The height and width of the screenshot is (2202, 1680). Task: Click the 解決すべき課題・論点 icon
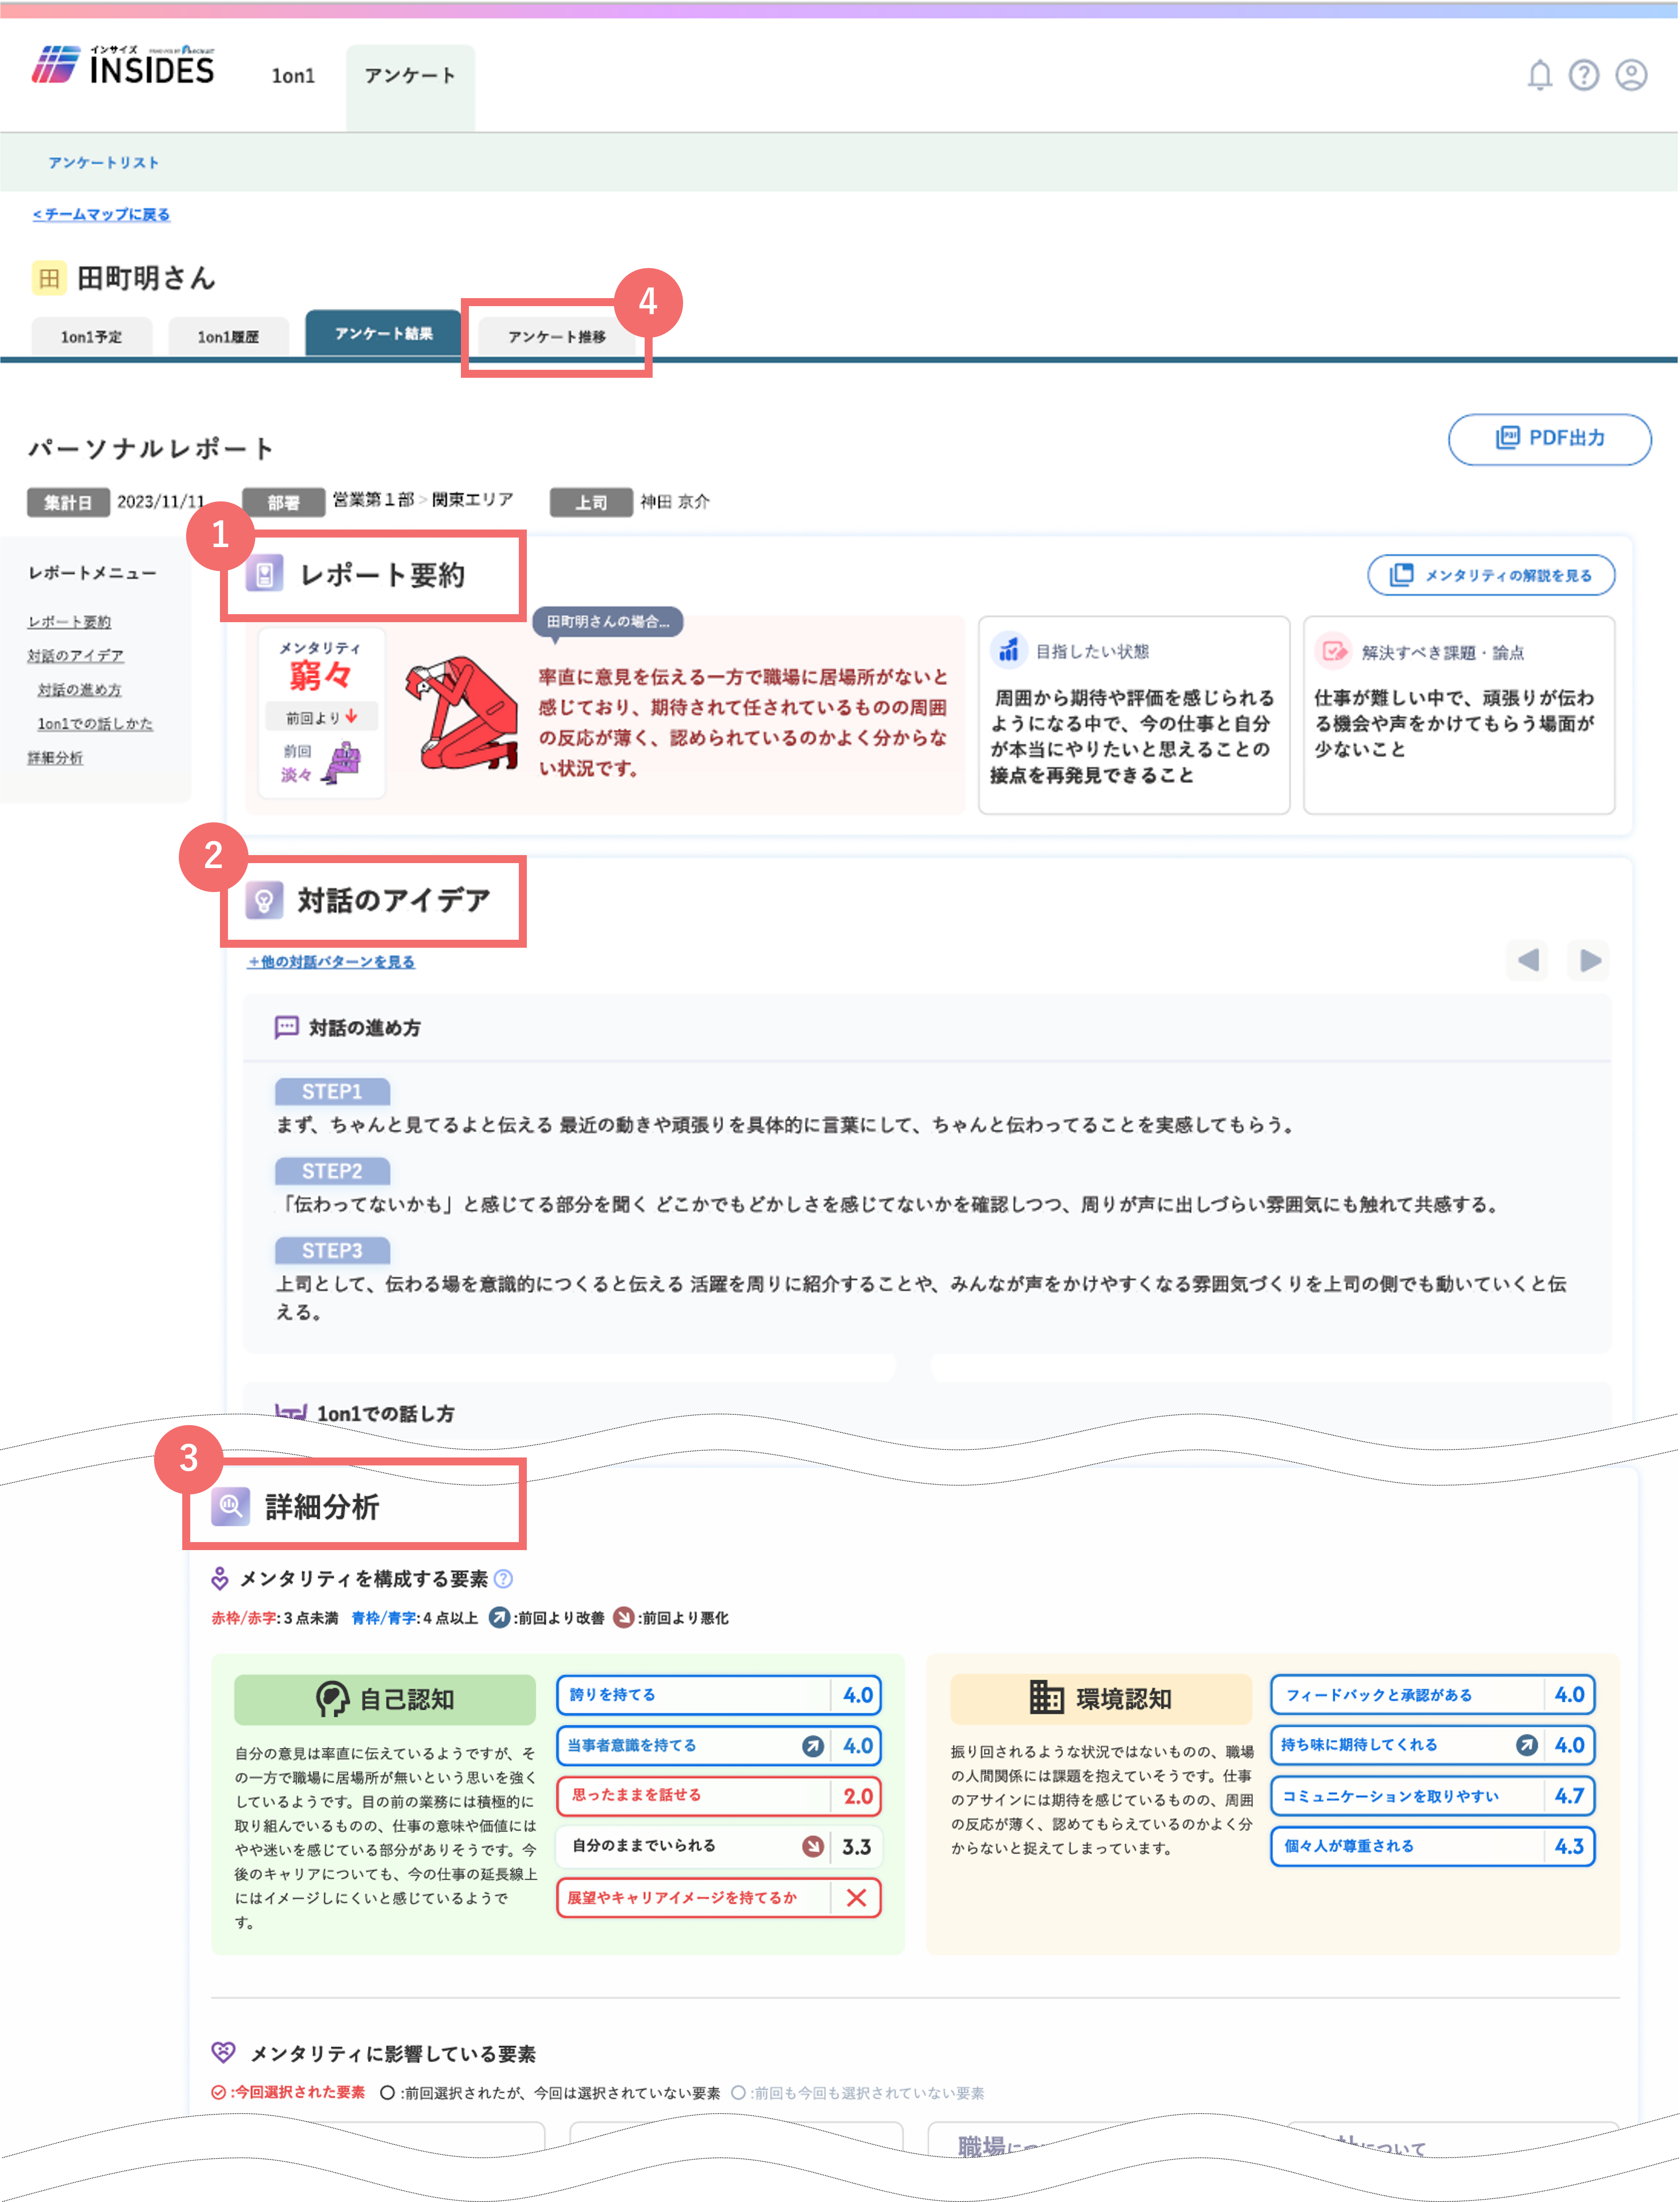[x=1333, y=651]
